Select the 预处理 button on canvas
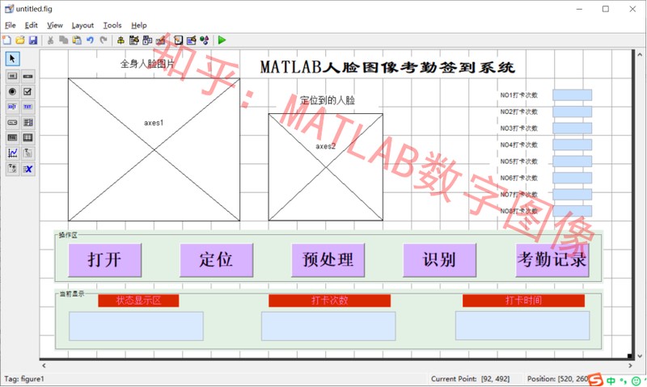The height and width of the screenshot is (387, 647). 328,259
